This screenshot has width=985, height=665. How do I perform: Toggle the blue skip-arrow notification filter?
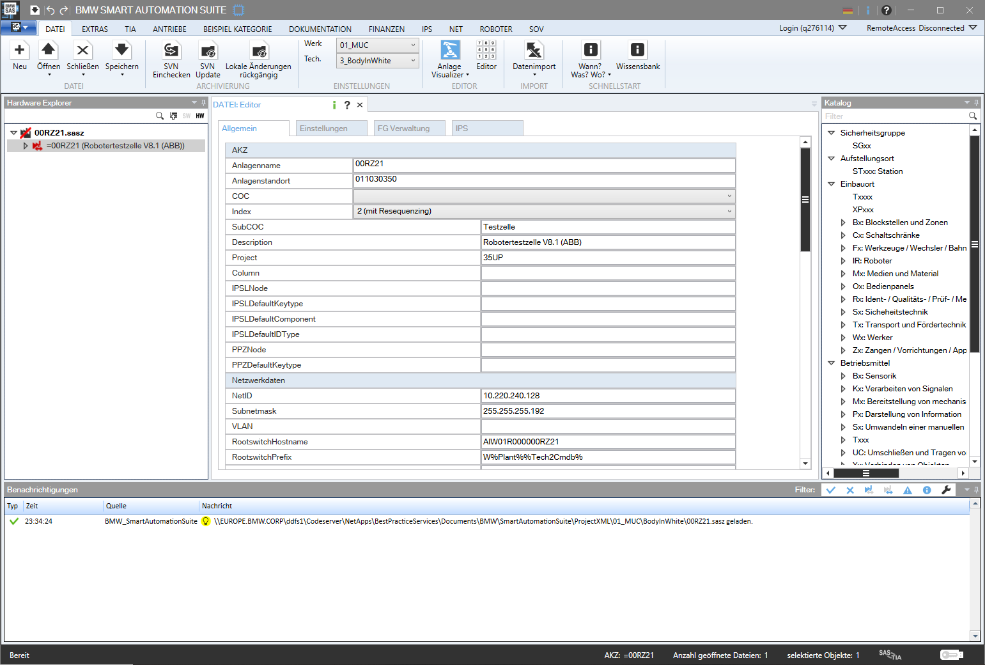coord(869,490)
